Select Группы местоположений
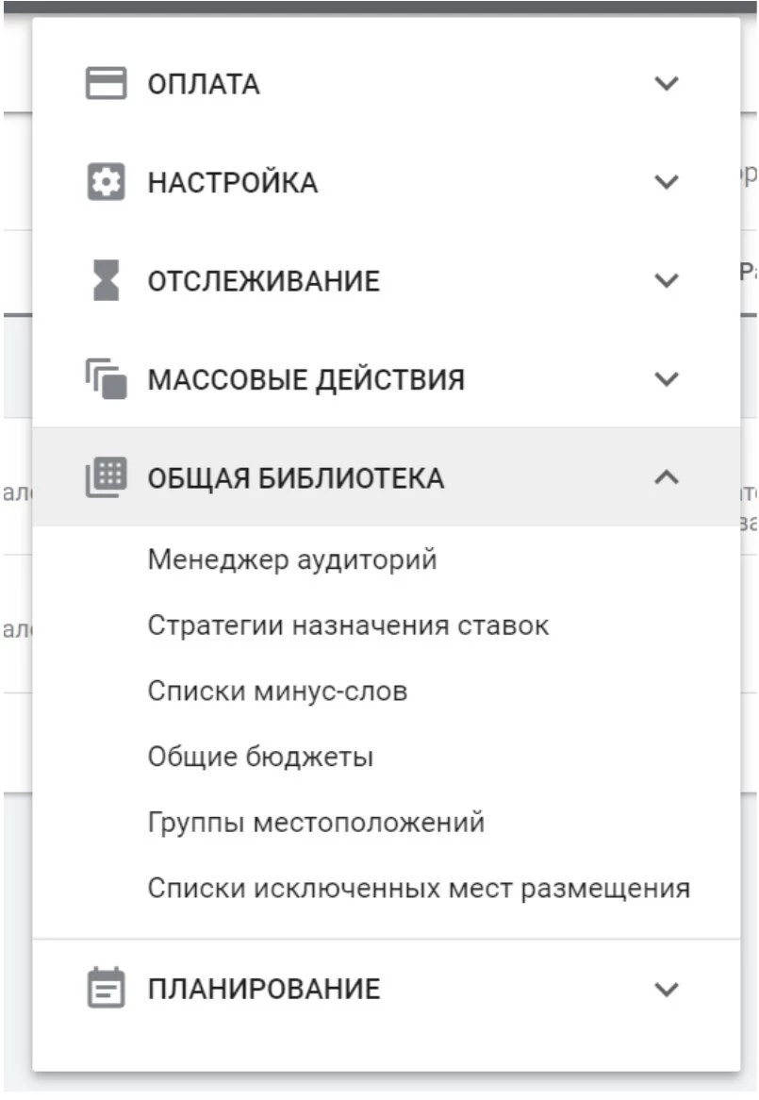The height and width of the screenshot is (1100, 759). (x=316, y=823)
